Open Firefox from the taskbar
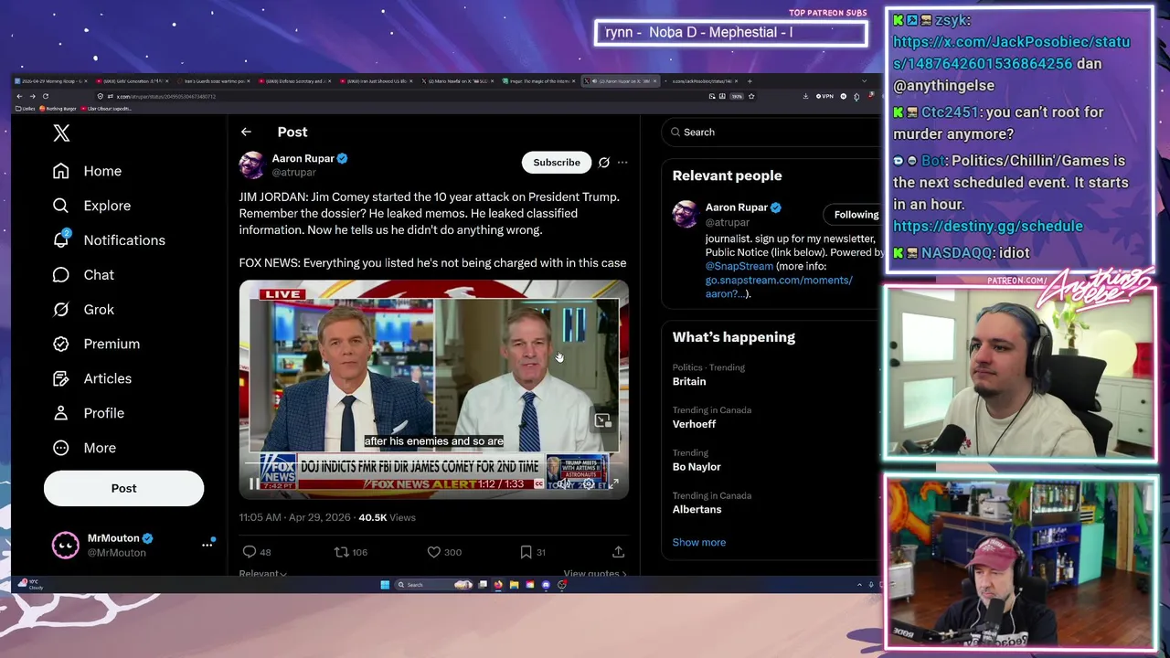The width and height of the screenshot is (1170, 658). click(498, 585)
